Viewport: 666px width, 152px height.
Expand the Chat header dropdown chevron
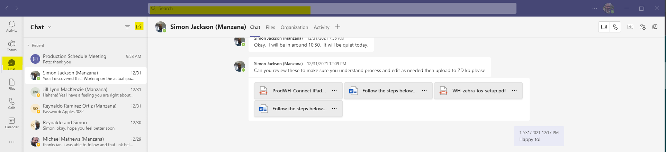[49, 27]
